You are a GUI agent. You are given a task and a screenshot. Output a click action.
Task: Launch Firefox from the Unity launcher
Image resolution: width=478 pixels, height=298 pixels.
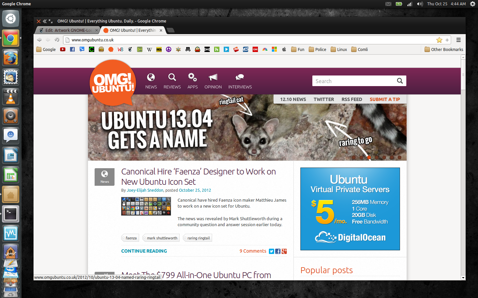click(11, 58)
